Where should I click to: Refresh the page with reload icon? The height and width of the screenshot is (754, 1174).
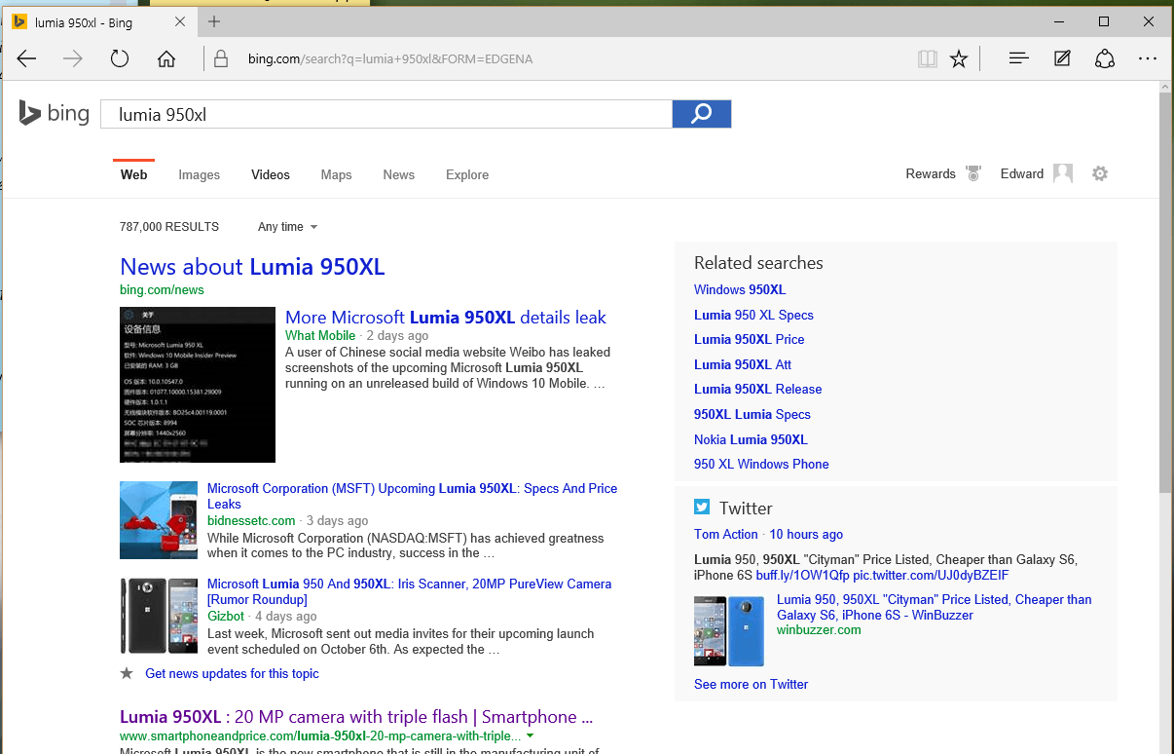coord(120,59)
